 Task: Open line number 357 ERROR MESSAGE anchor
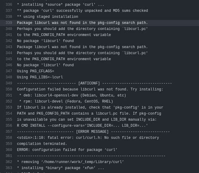[x=9, y=132]
